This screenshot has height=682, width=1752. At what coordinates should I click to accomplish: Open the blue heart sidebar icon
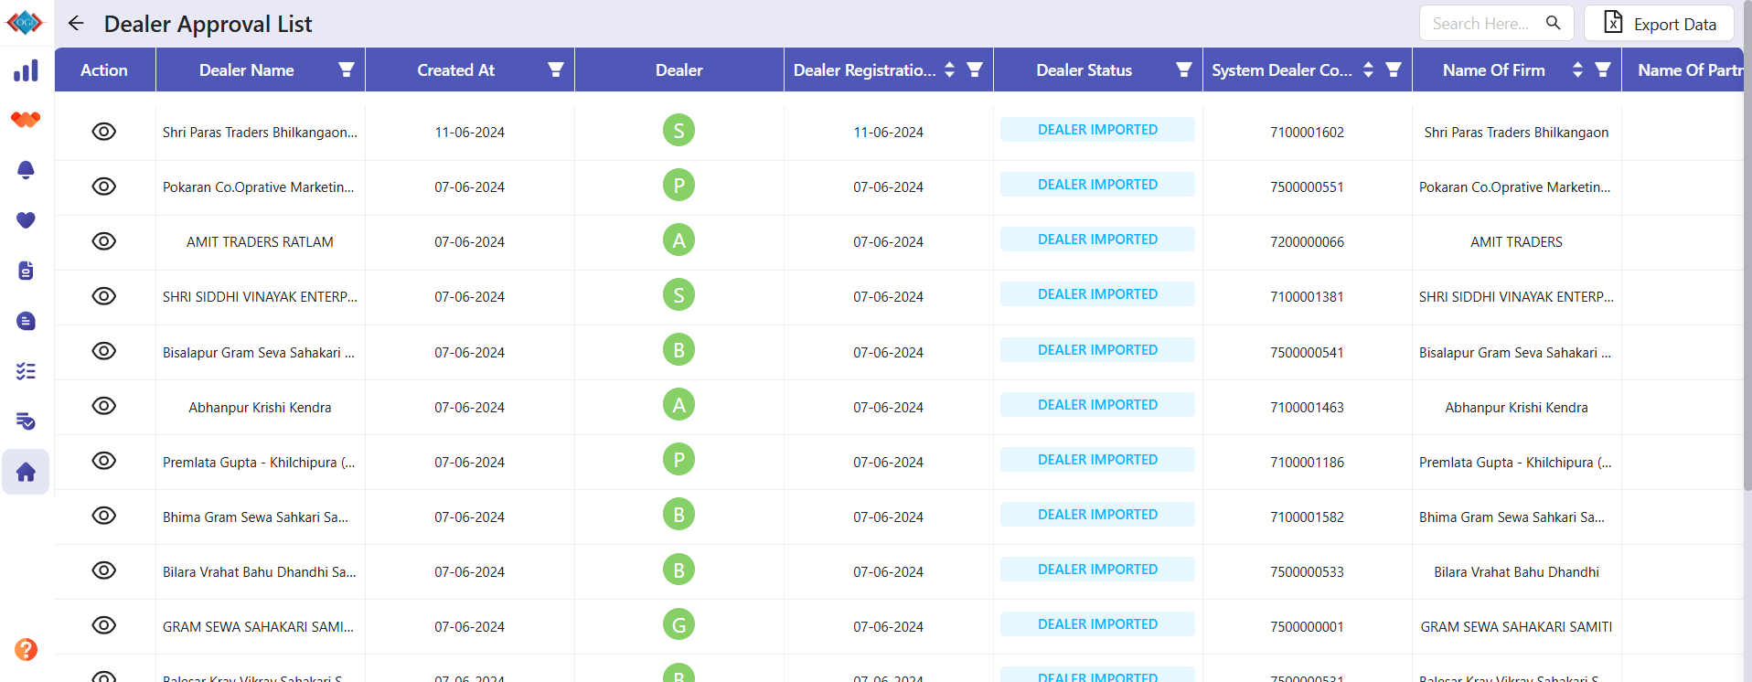coord(26,220)
